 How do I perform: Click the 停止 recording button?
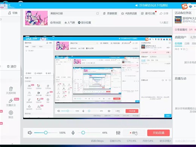(134, 133)
